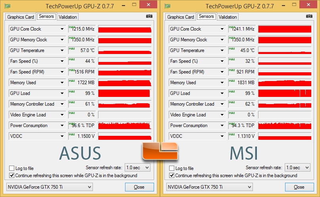This screenshot has width=320, height=197.
Task: Open Video Engine Load dropdown in ASUS window
Action: point(37,115)
